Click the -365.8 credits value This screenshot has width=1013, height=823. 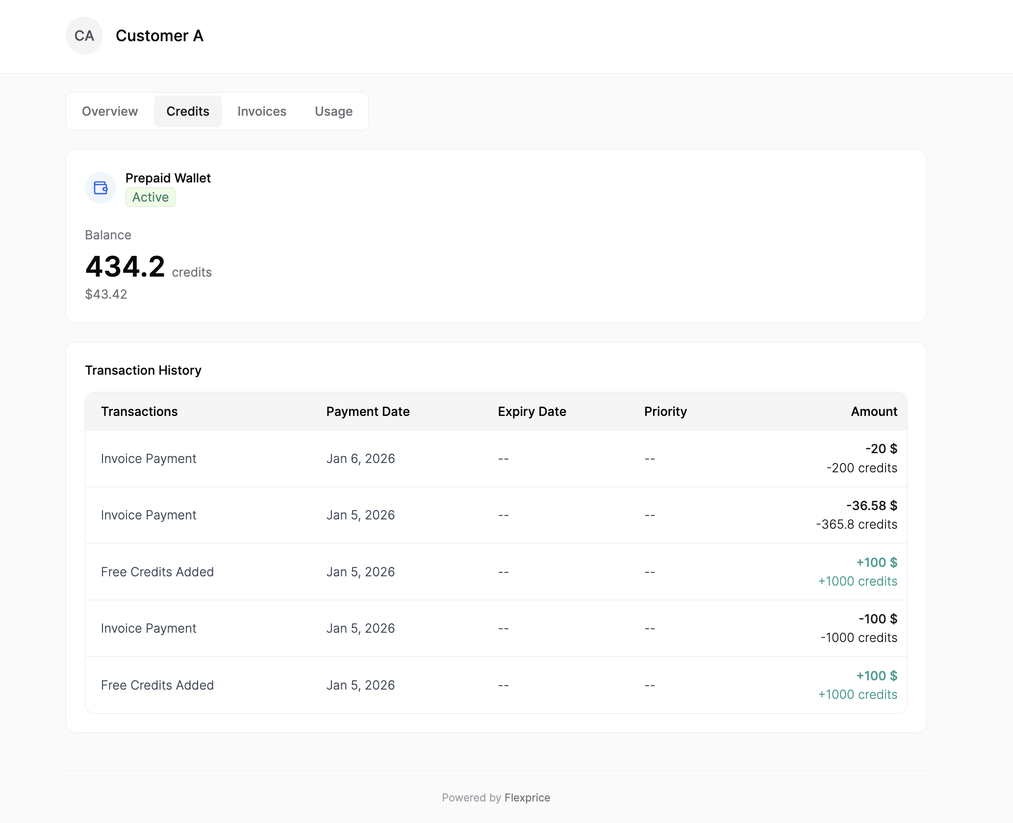coord(857,524)
